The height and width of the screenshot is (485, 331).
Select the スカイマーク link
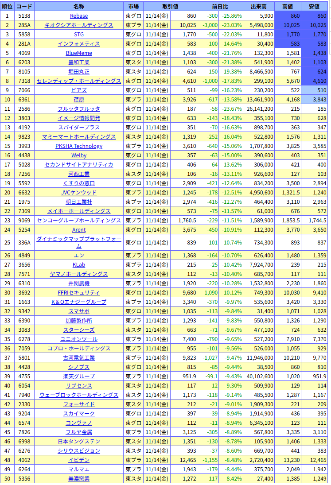point(79,414)
